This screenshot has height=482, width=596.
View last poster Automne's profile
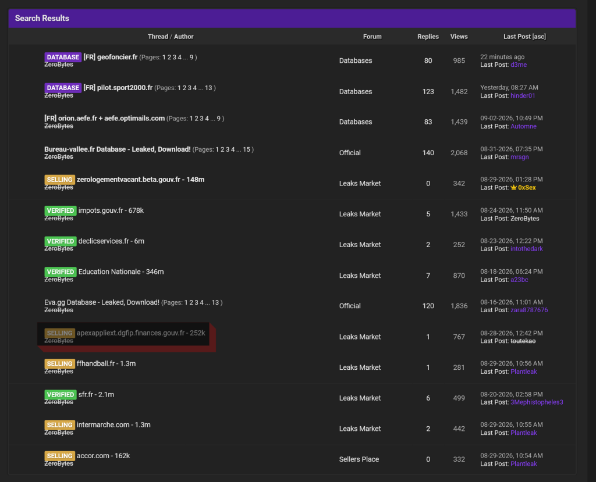tap(523, 127)
